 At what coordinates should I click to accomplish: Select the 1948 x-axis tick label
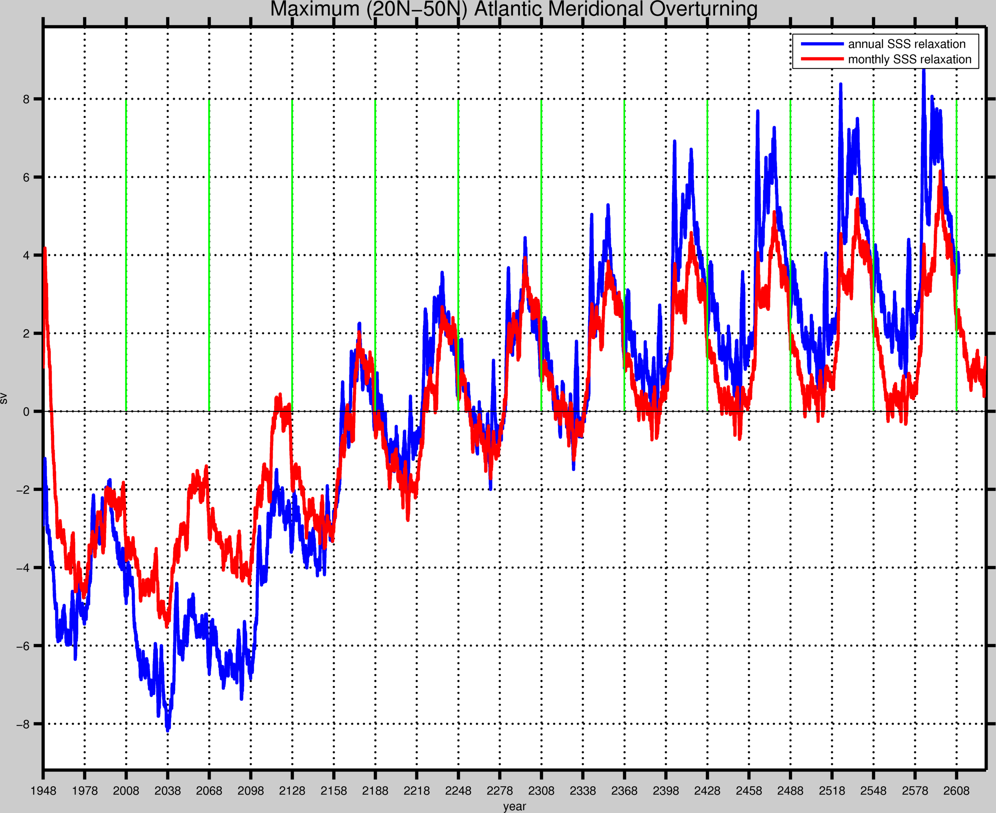pos(43,791)
